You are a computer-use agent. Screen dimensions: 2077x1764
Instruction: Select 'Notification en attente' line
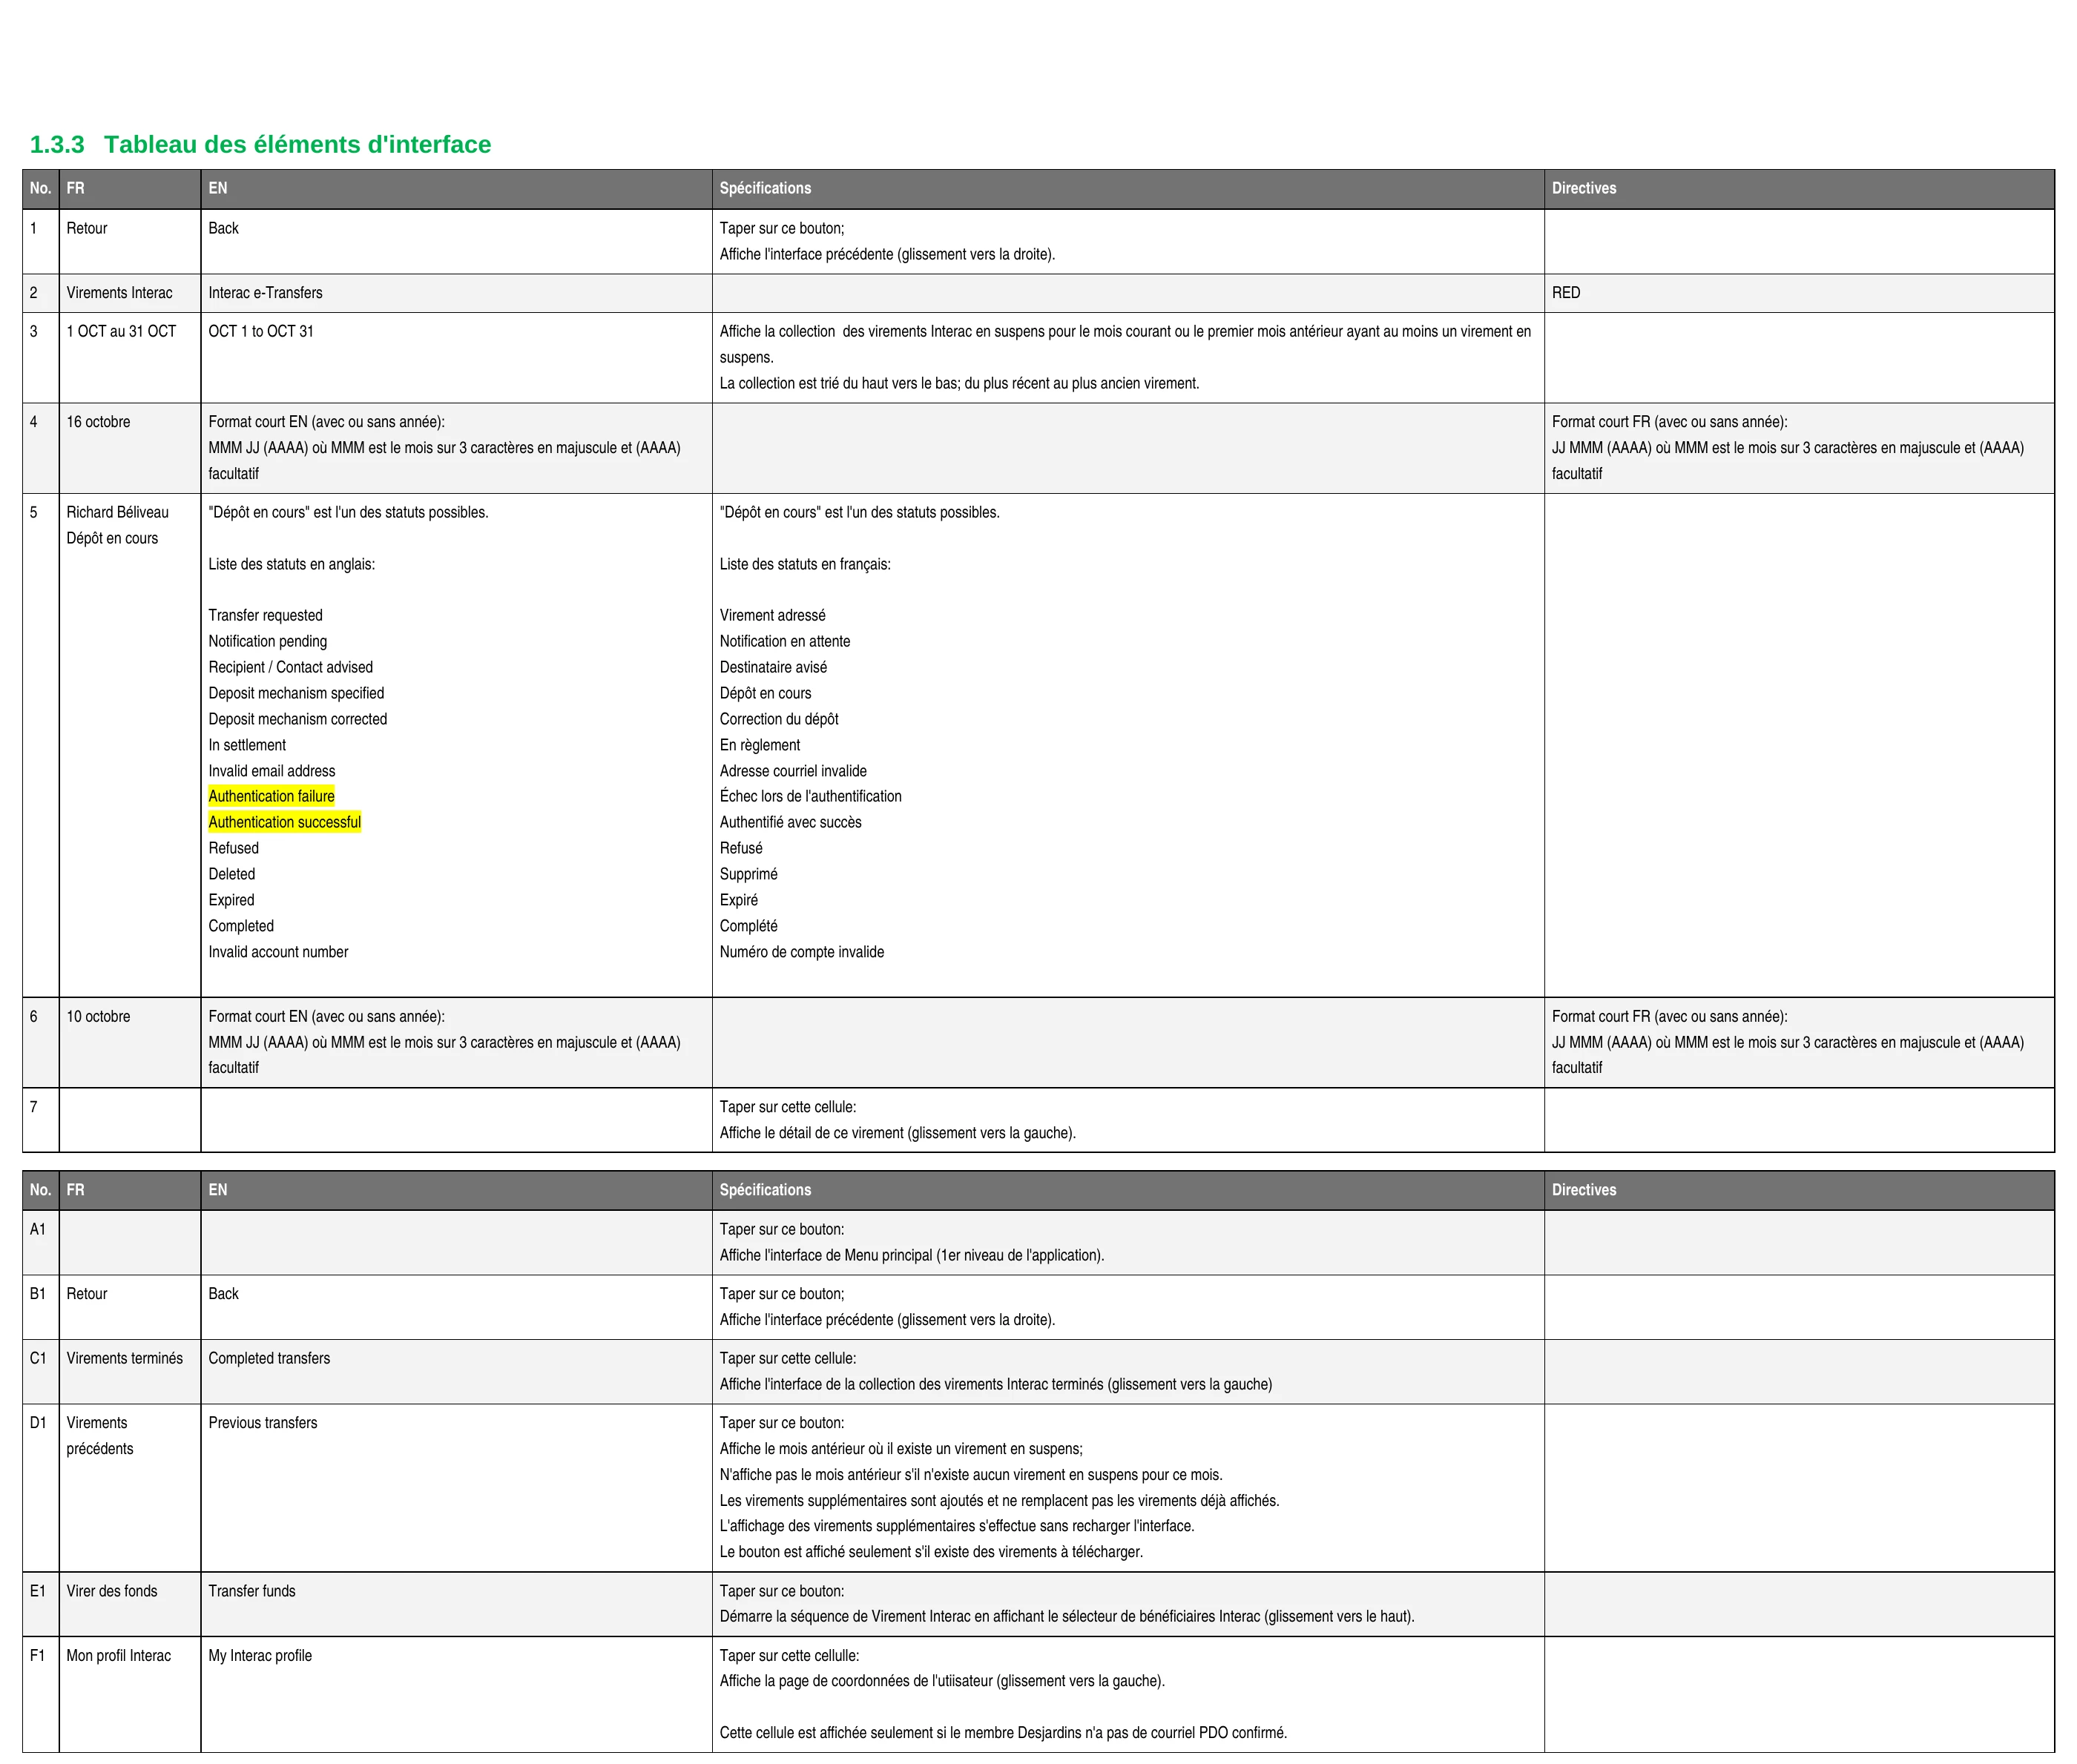click(784, 641)
